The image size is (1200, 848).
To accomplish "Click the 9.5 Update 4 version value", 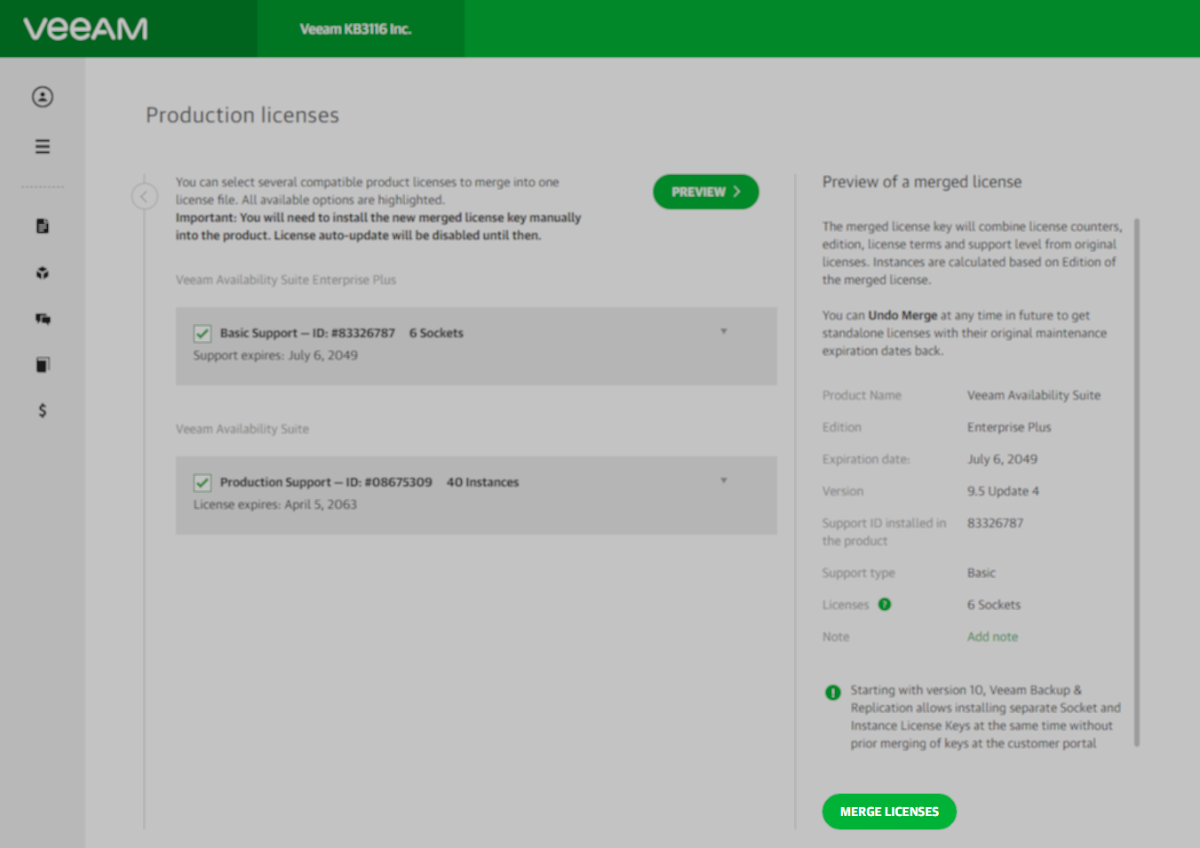I will tap(1004, 491).
